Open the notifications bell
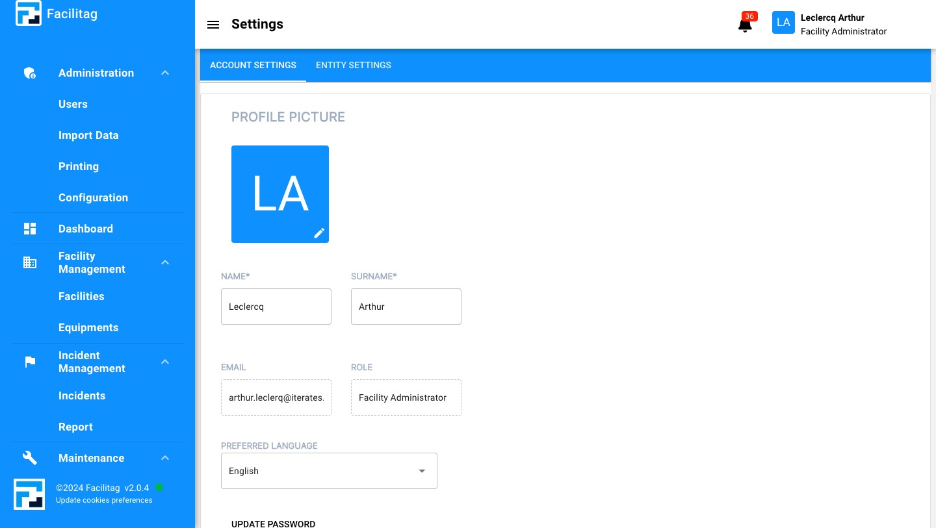Image resolution: width=936 pixels, height=528 pixels. (745, 25)
